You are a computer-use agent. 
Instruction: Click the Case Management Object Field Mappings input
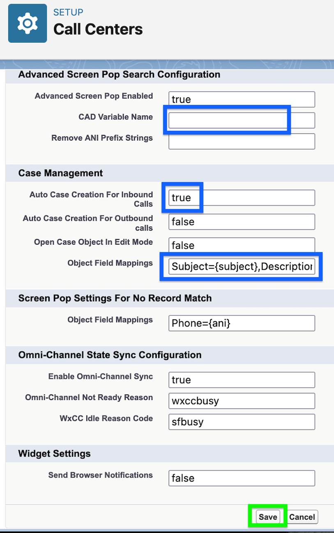tap(242, 266)
